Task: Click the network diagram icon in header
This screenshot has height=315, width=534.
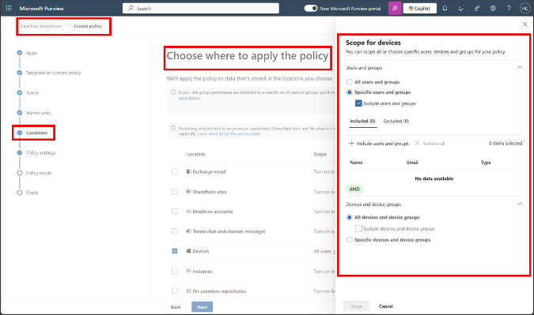Action: (x=477, y=8)
